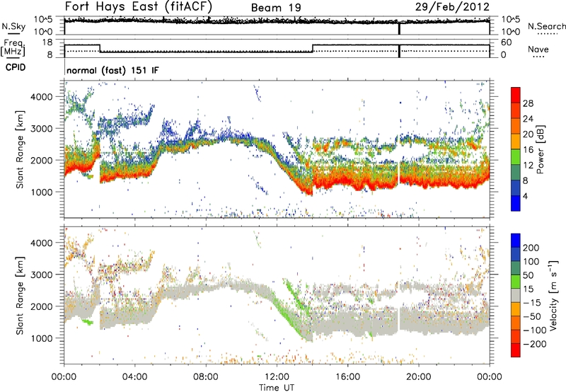566x392 pixels.
Task: Click the '08:00' time tick label
Action: [x=205, y=377]
